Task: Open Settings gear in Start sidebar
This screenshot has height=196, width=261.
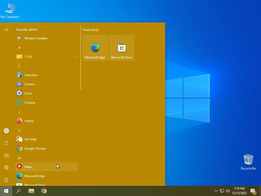Action: point(6,167)
